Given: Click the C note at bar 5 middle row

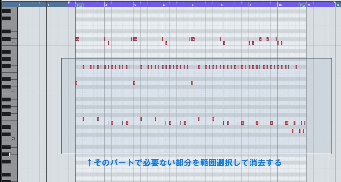Looking at the screenshot, I should pyautogui.click(x=134, y=83).
